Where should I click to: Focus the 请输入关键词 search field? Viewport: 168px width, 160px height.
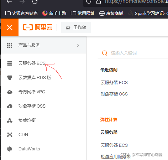[x=133, y=53]
